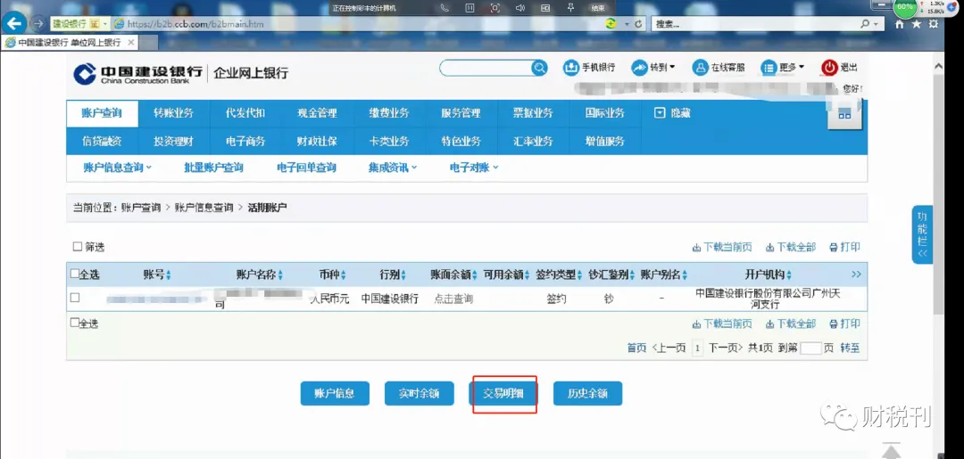The width and height of the screenshot is (964, 459).
Task: Click 点击查询 to query balance
Action: coord(453,299)
